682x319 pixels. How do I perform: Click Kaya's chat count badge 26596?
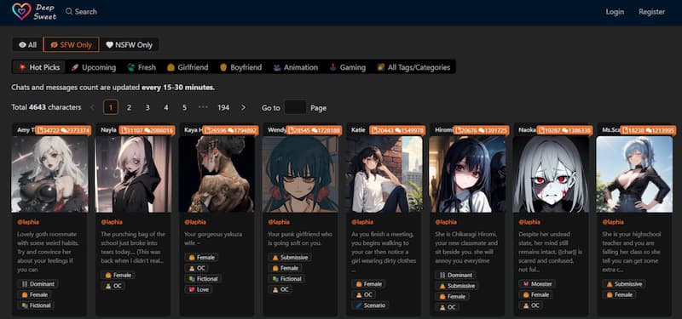(x=230, y=130)
